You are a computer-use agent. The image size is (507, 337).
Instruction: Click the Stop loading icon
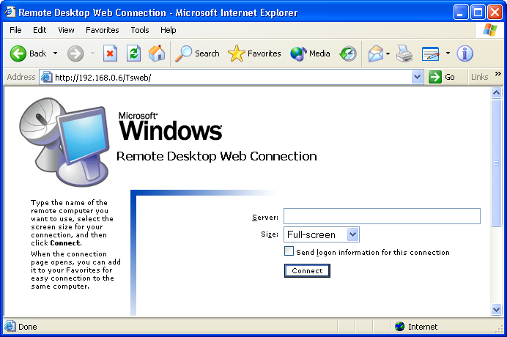[110, 53]
